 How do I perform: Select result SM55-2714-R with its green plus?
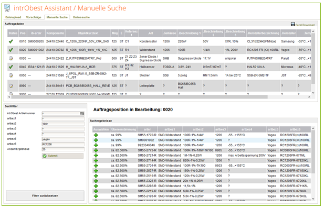(x=96, y=161)
